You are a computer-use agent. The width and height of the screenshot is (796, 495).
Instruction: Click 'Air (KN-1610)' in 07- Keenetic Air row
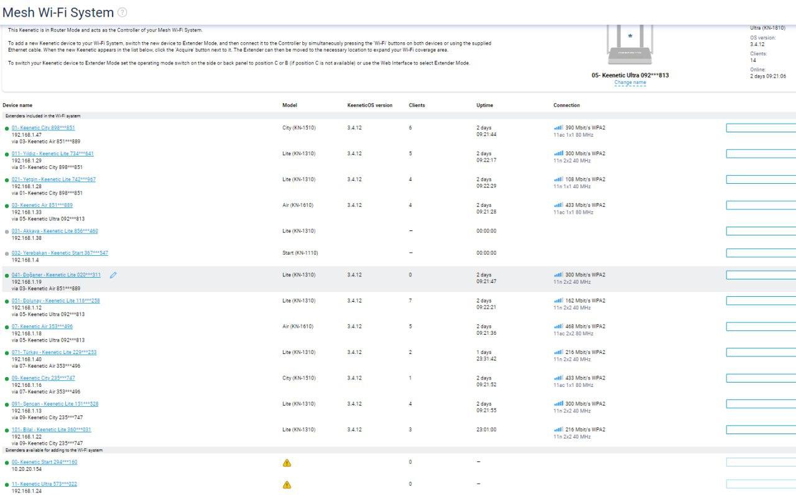[x=298, y=327]
